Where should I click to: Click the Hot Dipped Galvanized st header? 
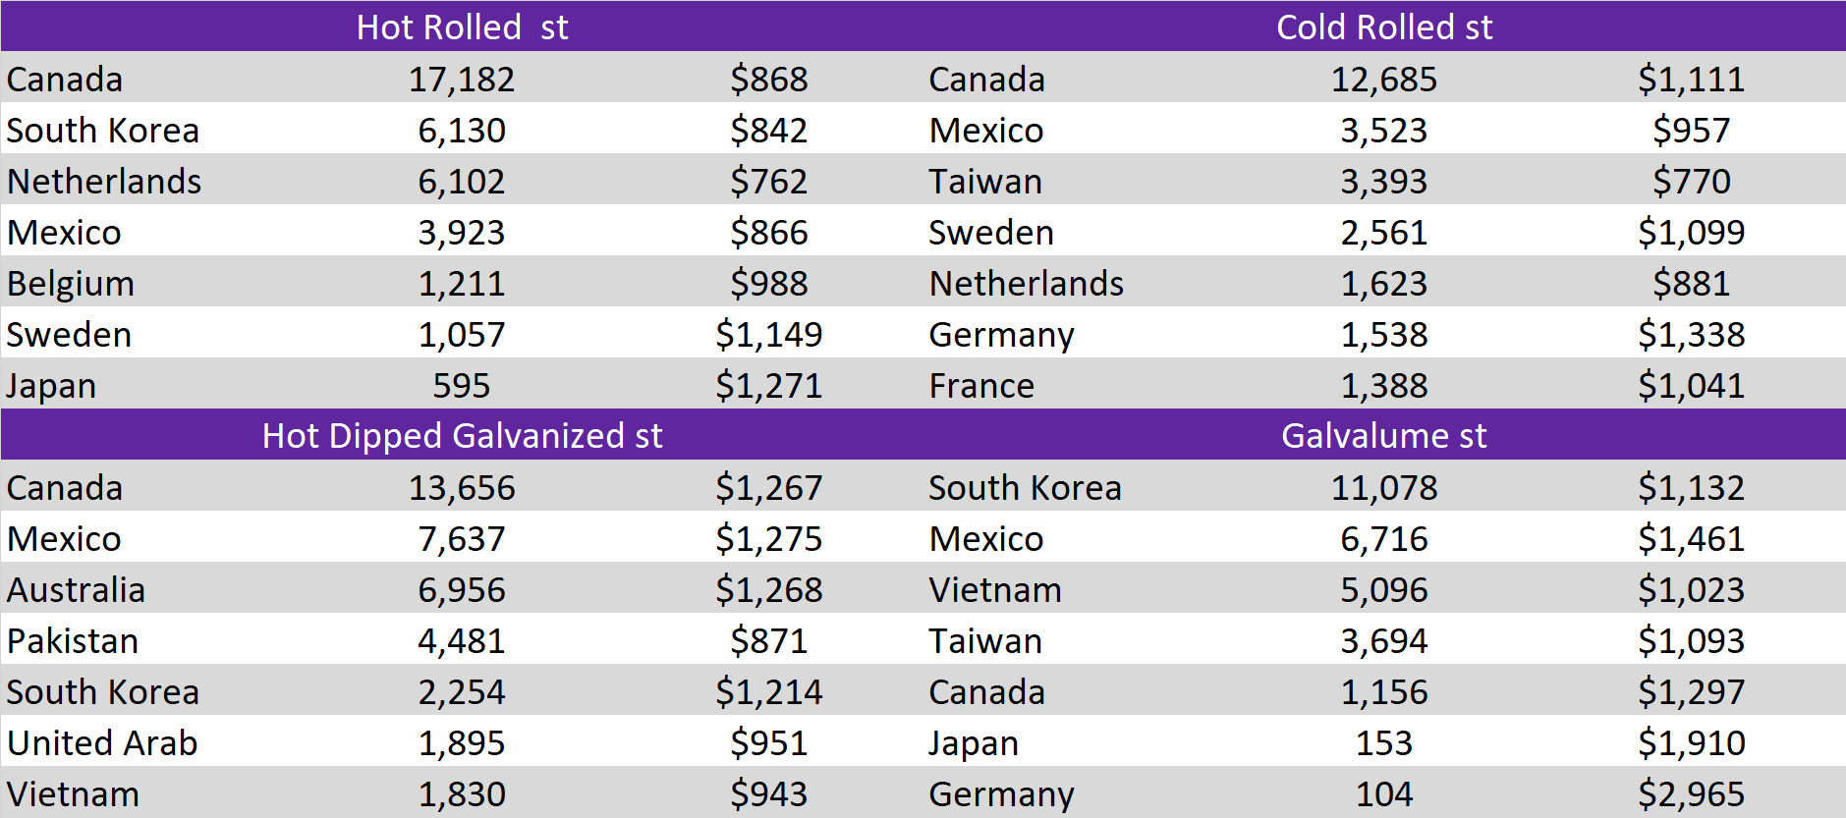click(x=462, y=435)
